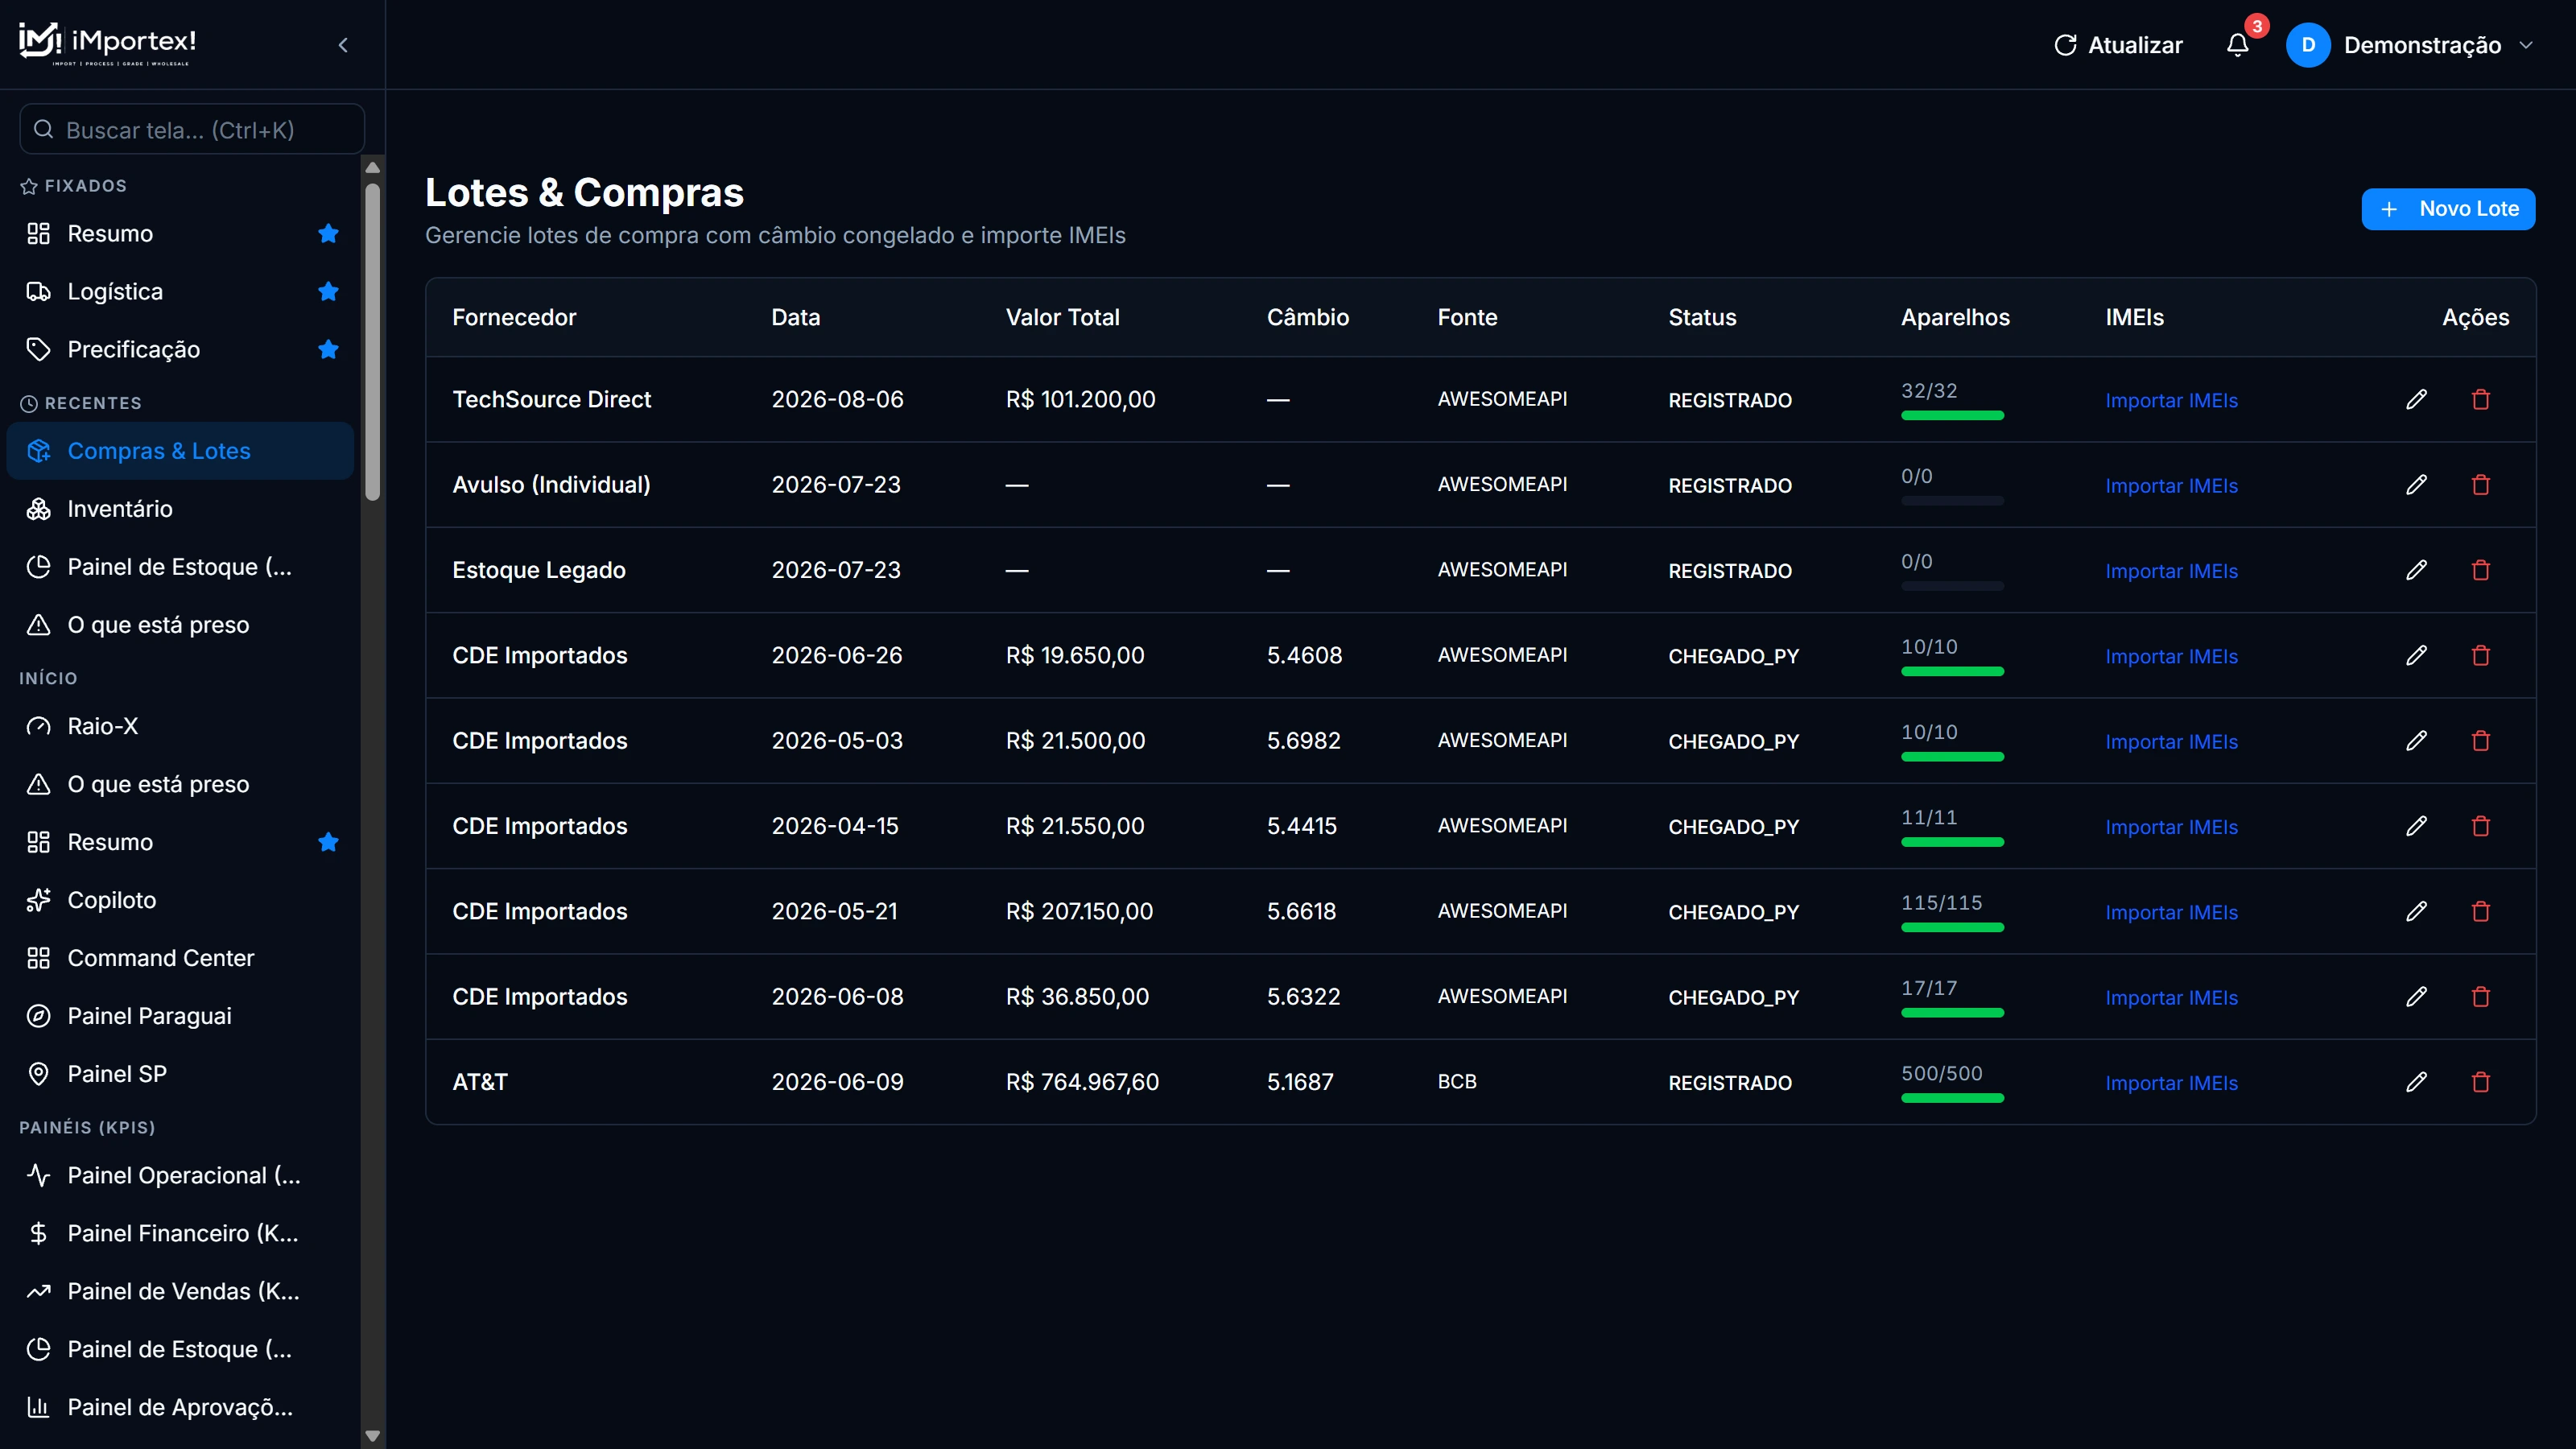This screenshot has width=2576, height=1449.
Task: Go to Inventário
Action: [180, 509]
